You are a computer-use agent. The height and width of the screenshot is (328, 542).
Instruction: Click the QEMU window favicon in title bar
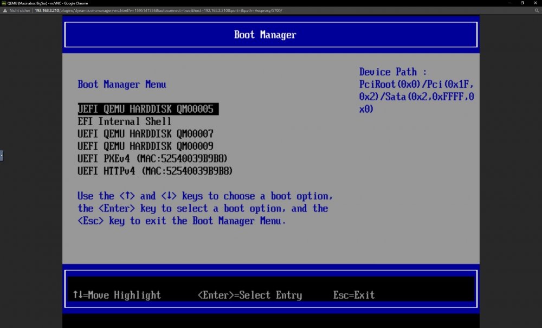coord(4,3)
